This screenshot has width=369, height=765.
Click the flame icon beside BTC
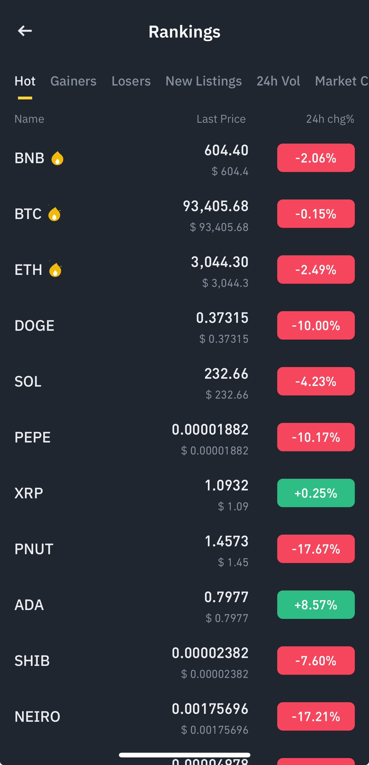(x=54, y=214)
